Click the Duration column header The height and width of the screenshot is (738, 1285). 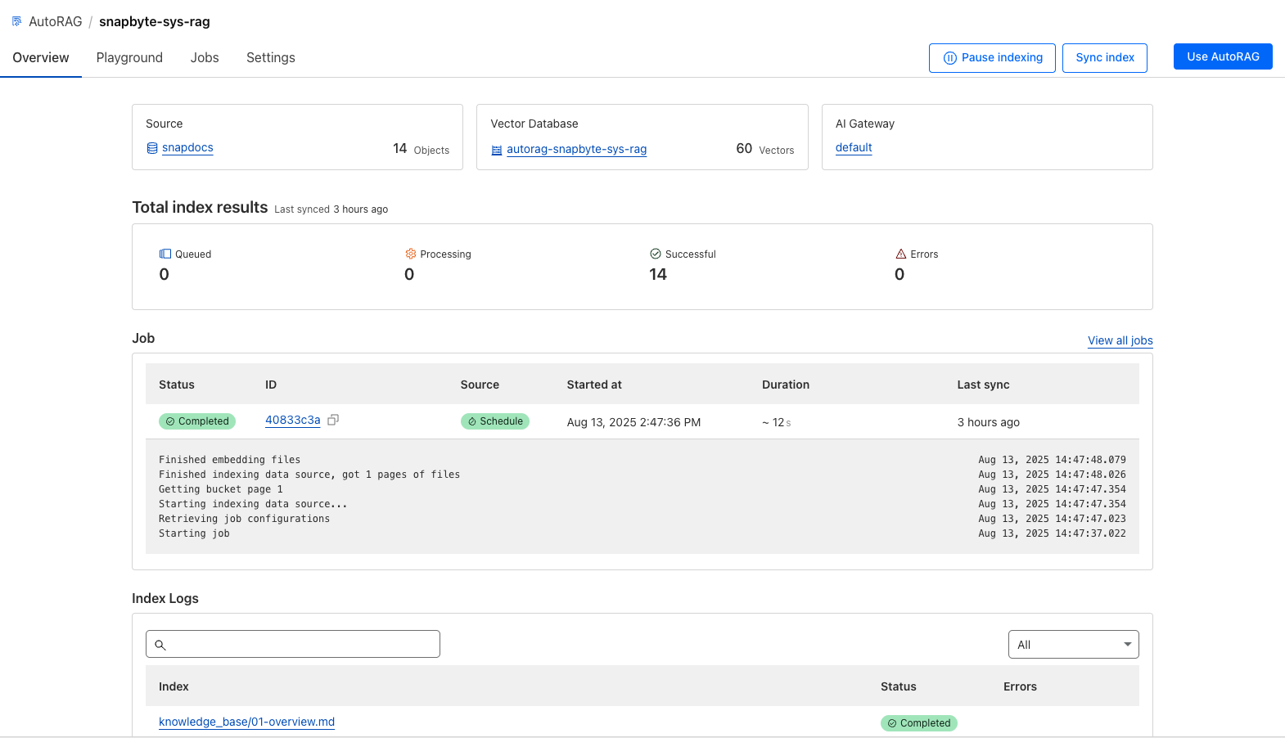pyautogui.click(x=786, y=385)
